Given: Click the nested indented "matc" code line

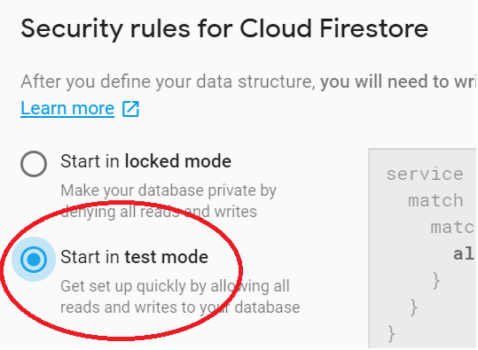Looking at the screenshot, I should point(452,228).
